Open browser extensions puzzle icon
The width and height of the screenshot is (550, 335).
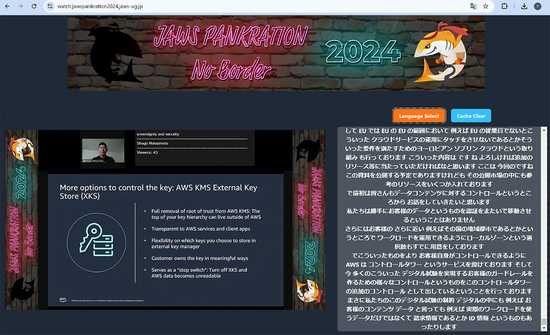(505, 6)
